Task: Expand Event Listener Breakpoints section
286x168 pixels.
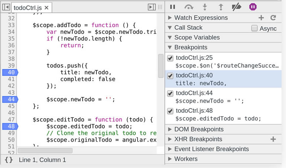Action: pos(211,149)
